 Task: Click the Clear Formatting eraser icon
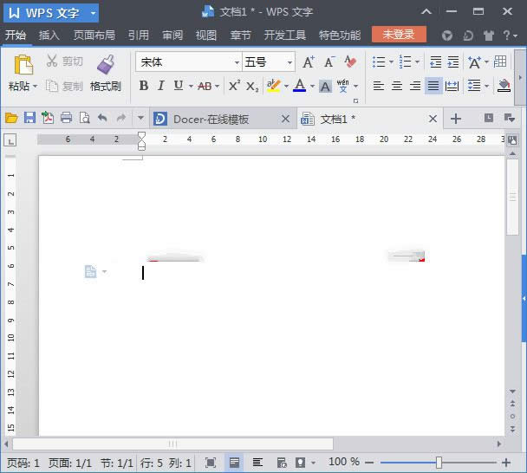(350, 62)
